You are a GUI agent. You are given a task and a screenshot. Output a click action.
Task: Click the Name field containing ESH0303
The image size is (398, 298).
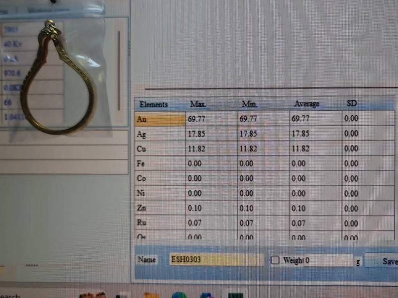pyautogui.click(x=216, y=259)
